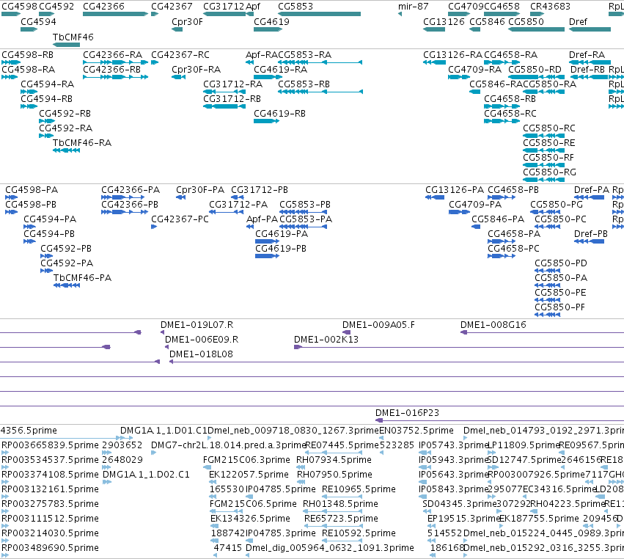
Task: Open EST Dmel_dig_005964_0632_1091.3prime label
Action: (330, 548)
